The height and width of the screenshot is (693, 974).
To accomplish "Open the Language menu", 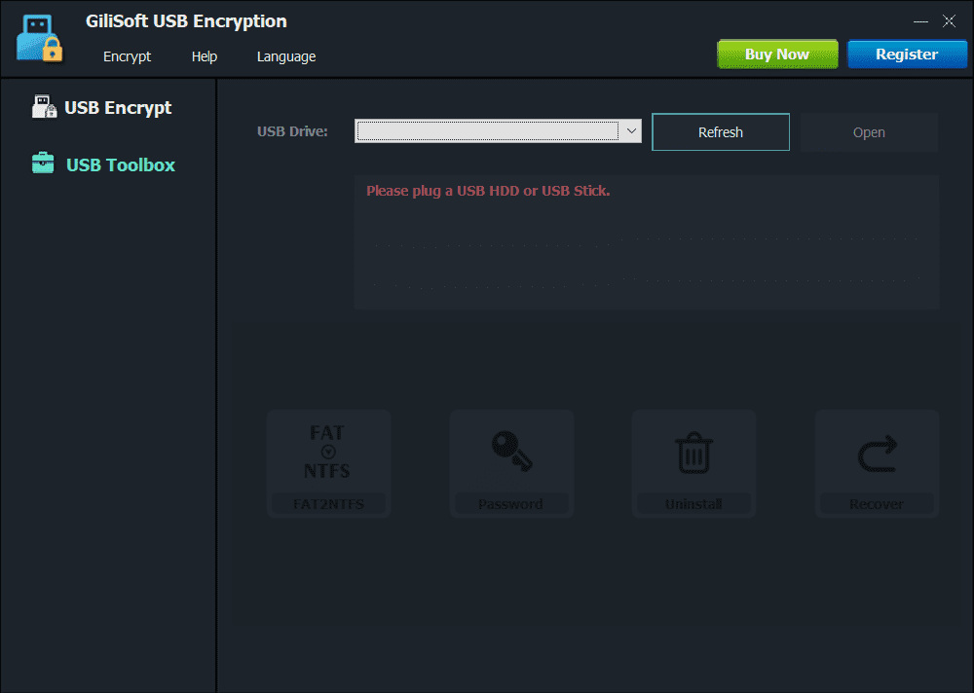I will 286,56.
